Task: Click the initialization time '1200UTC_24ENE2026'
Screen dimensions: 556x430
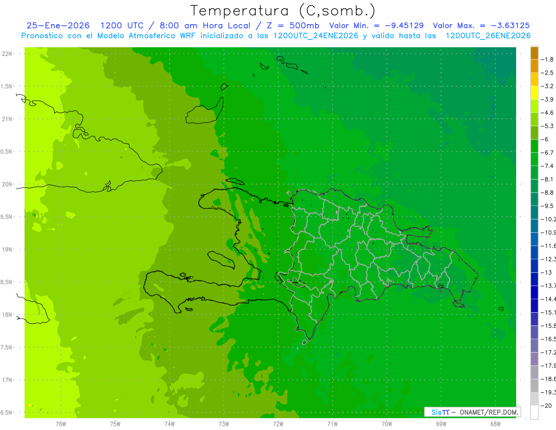Action: pos(316,36)
